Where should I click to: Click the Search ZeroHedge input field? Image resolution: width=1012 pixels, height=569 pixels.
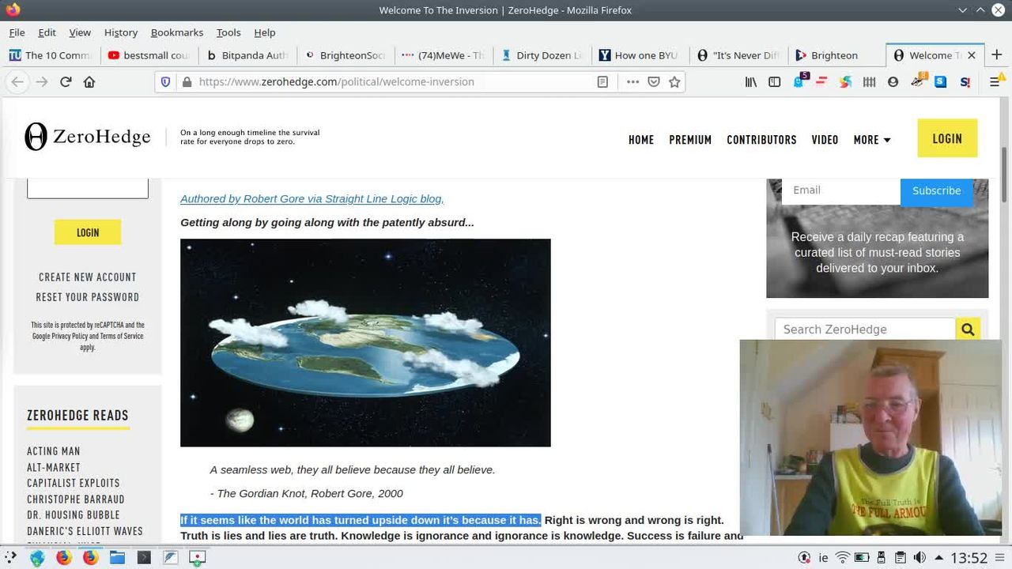pyautogui.click(x=865, y=330)
